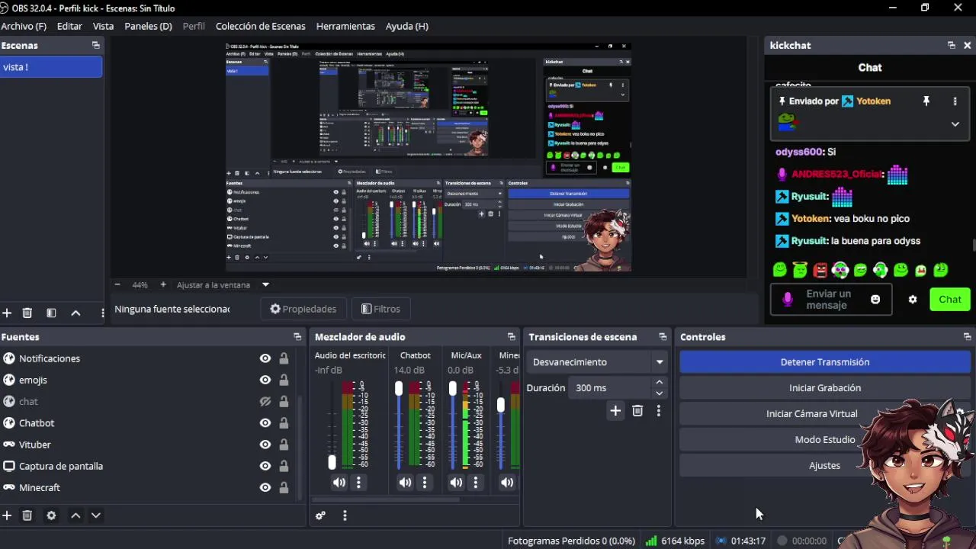The width and height of the screenshot is (976, 549).
Task: Delete selected source in Fuentes toolbar
Action: (x=27, y=515)
